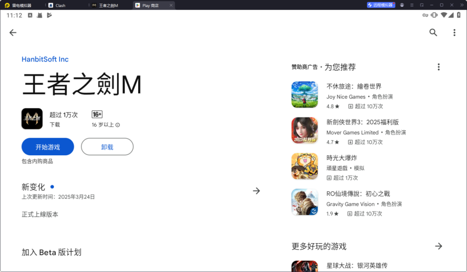This screenshot has height=272, width=467.
Task: Tap the 16+ age rating badge
Action: [97, 114]
